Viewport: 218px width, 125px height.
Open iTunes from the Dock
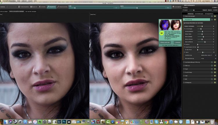tap(35, 122)
